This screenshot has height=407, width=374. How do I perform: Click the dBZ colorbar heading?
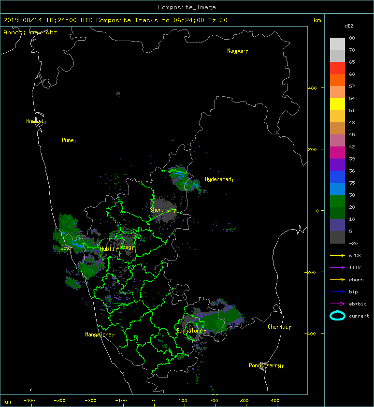pos(349,26)
